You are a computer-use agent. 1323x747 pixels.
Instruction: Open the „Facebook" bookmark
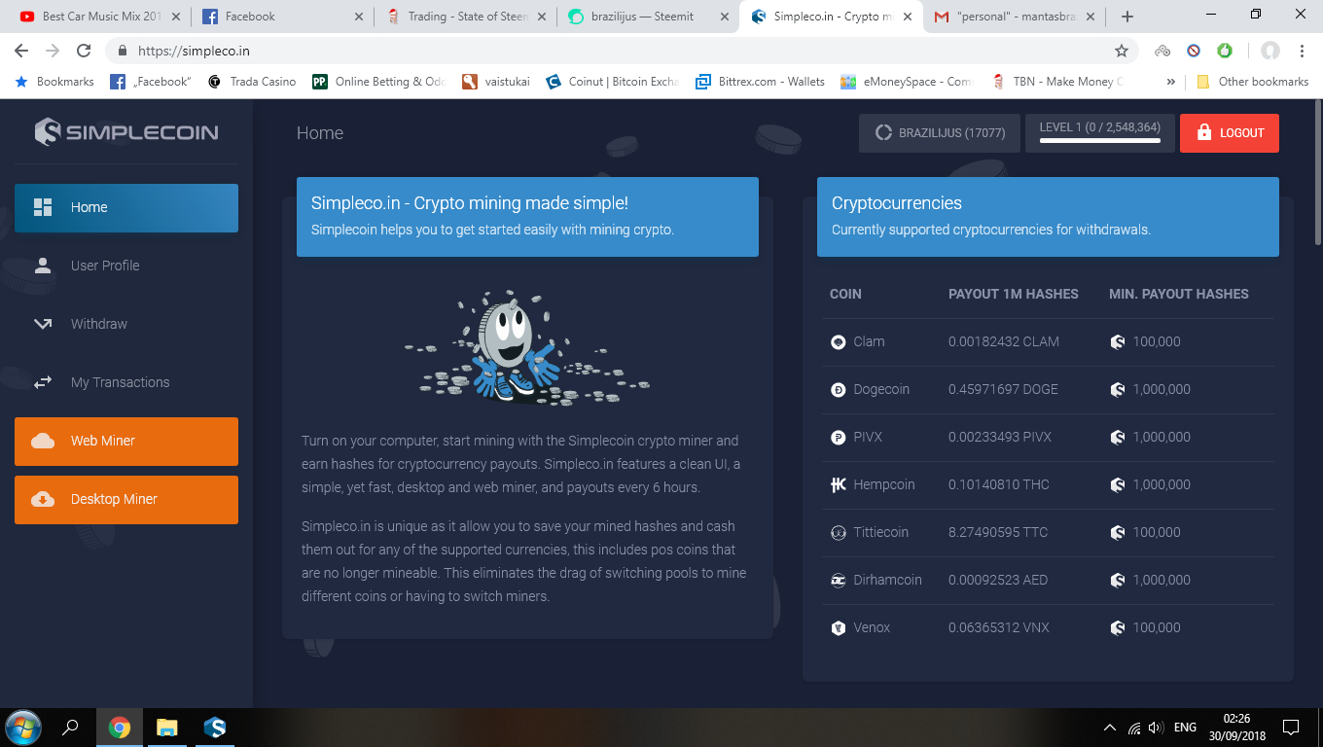151,82
